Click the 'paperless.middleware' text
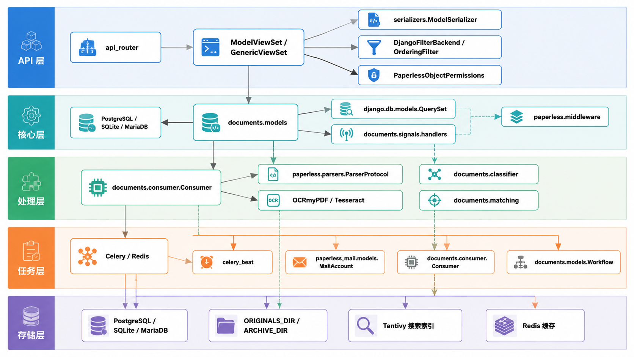The height and width of the screenshot is (357, 634). tap(567, 117)
